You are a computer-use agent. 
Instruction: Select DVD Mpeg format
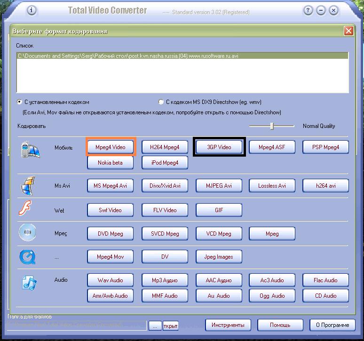point(110,233)
